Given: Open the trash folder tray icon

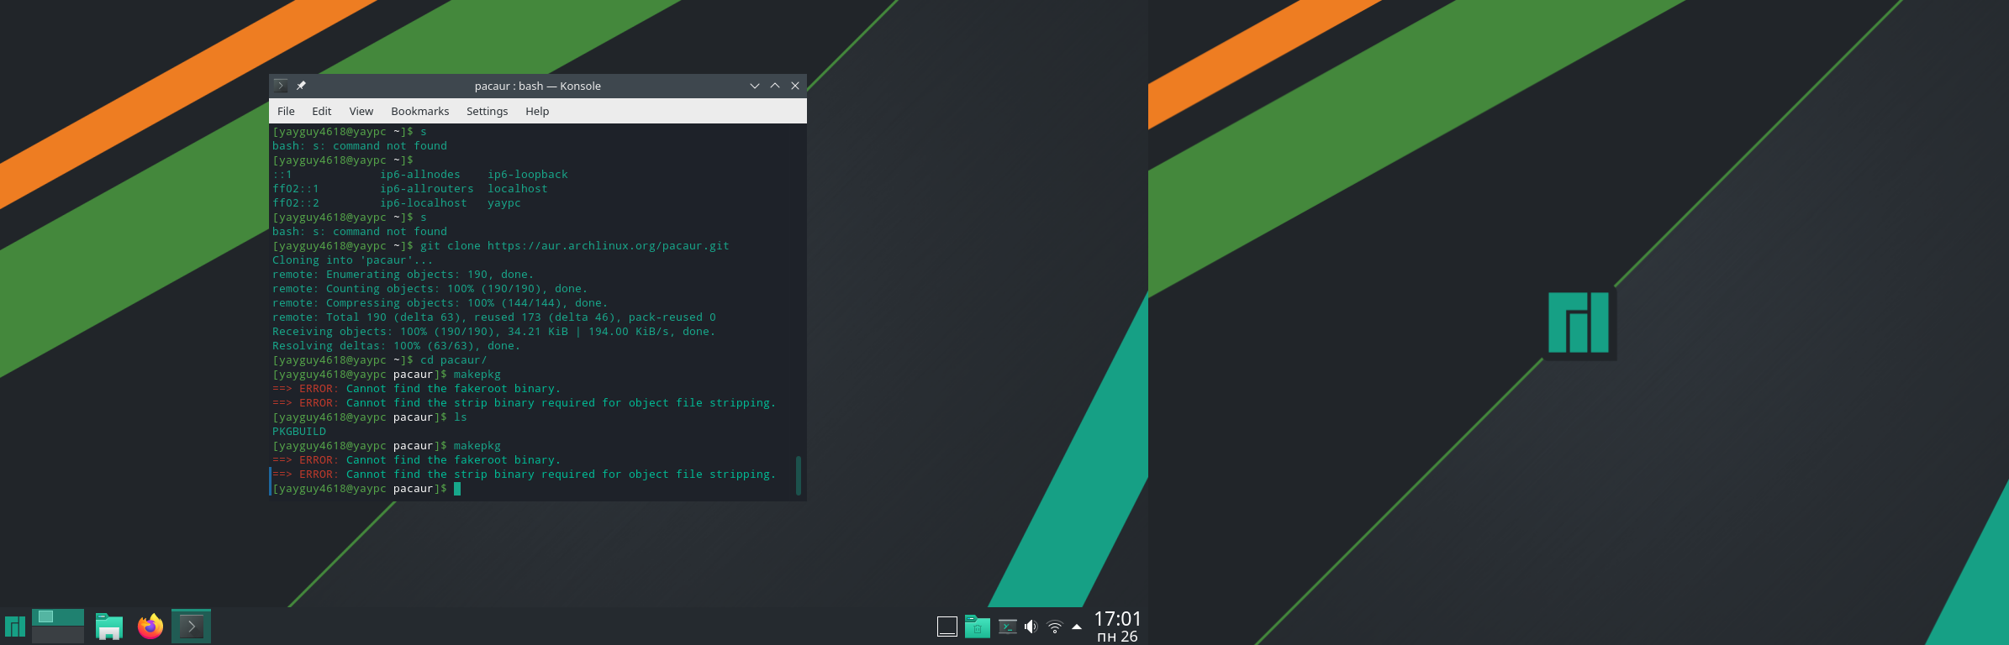Looking at the screenshot, I should coord(977,627).
